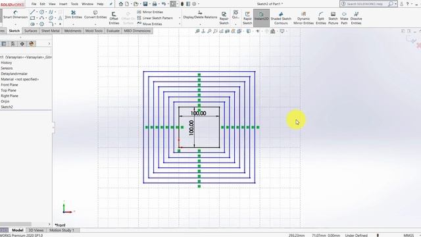Open the Linear Sketch Pattern dropdown arrow

click(x=180, y=18)
